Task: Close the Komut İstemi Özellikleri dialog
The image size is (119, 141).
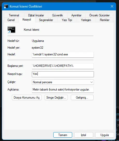Action: 112,6
